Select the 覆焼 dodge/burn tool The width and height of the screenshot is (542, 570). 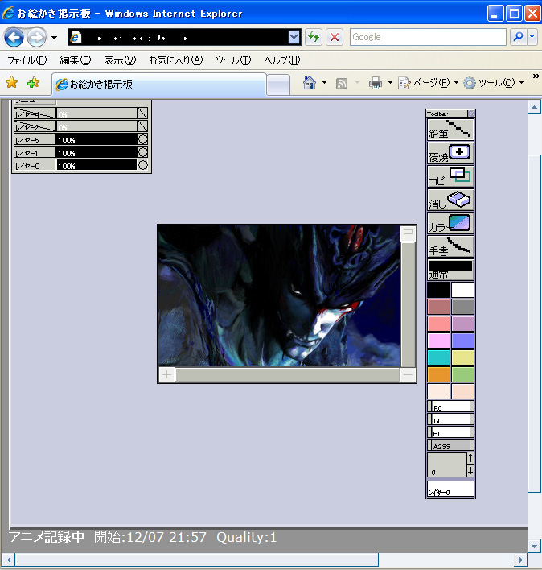coord(450,153)
